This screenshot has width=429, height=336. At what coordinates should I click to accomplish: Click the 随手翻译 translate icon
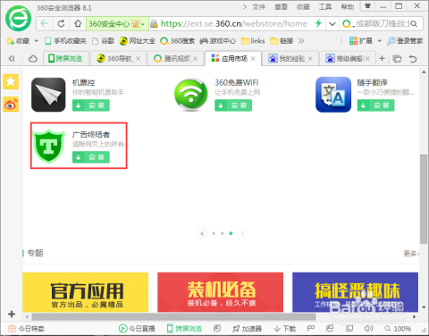pyautogui.click(x=333, y=95)
